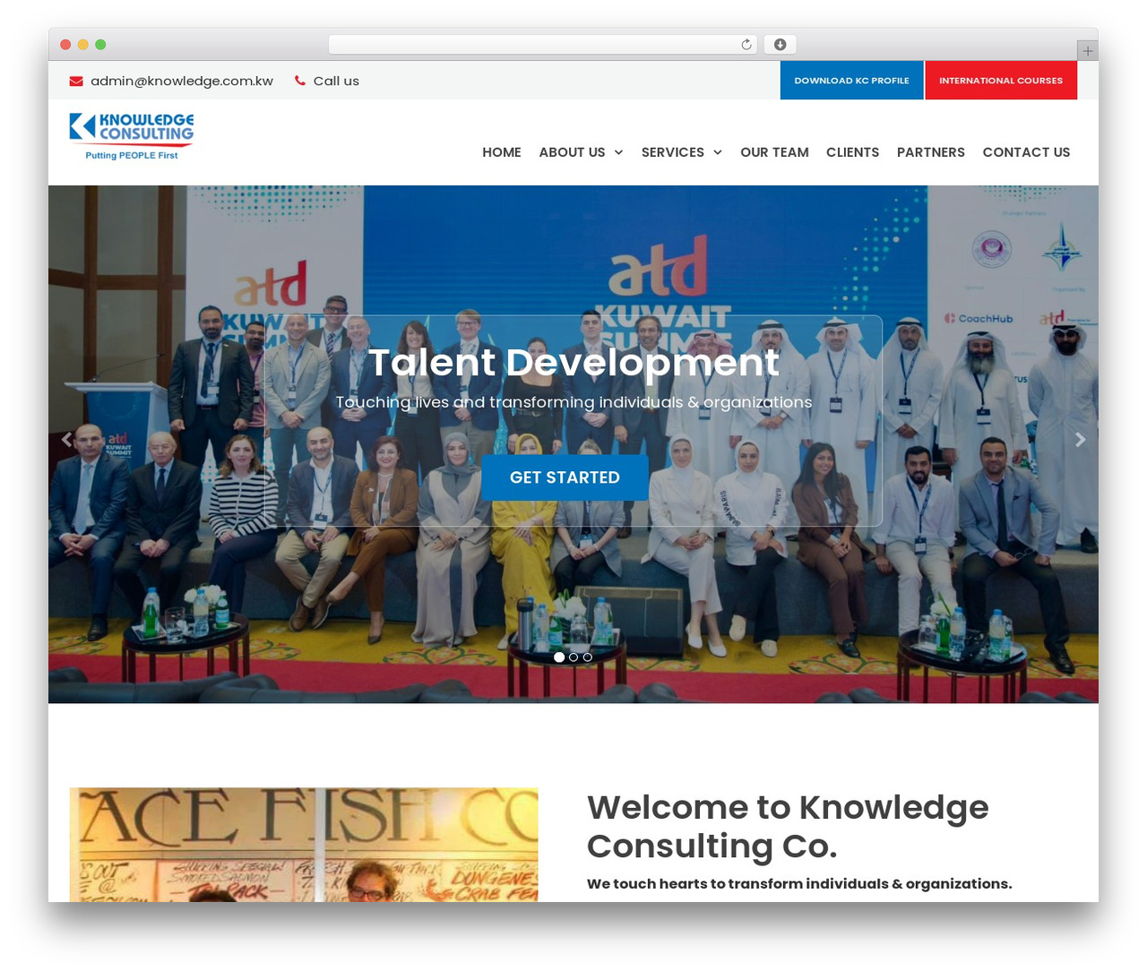Select the third slider pagination dot

tap(588, 657)
